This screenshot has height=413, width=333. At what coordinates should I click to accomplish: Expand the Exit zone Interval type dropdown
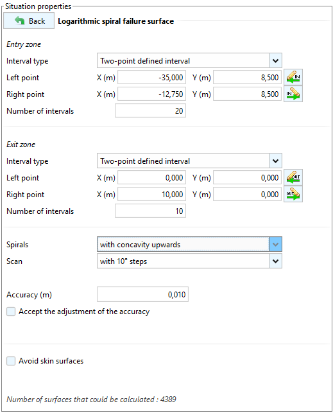coord(189,161)
